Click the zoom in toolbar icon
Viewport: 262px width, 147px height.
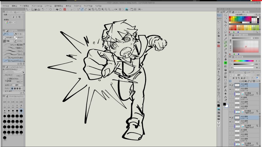[106, 9]
